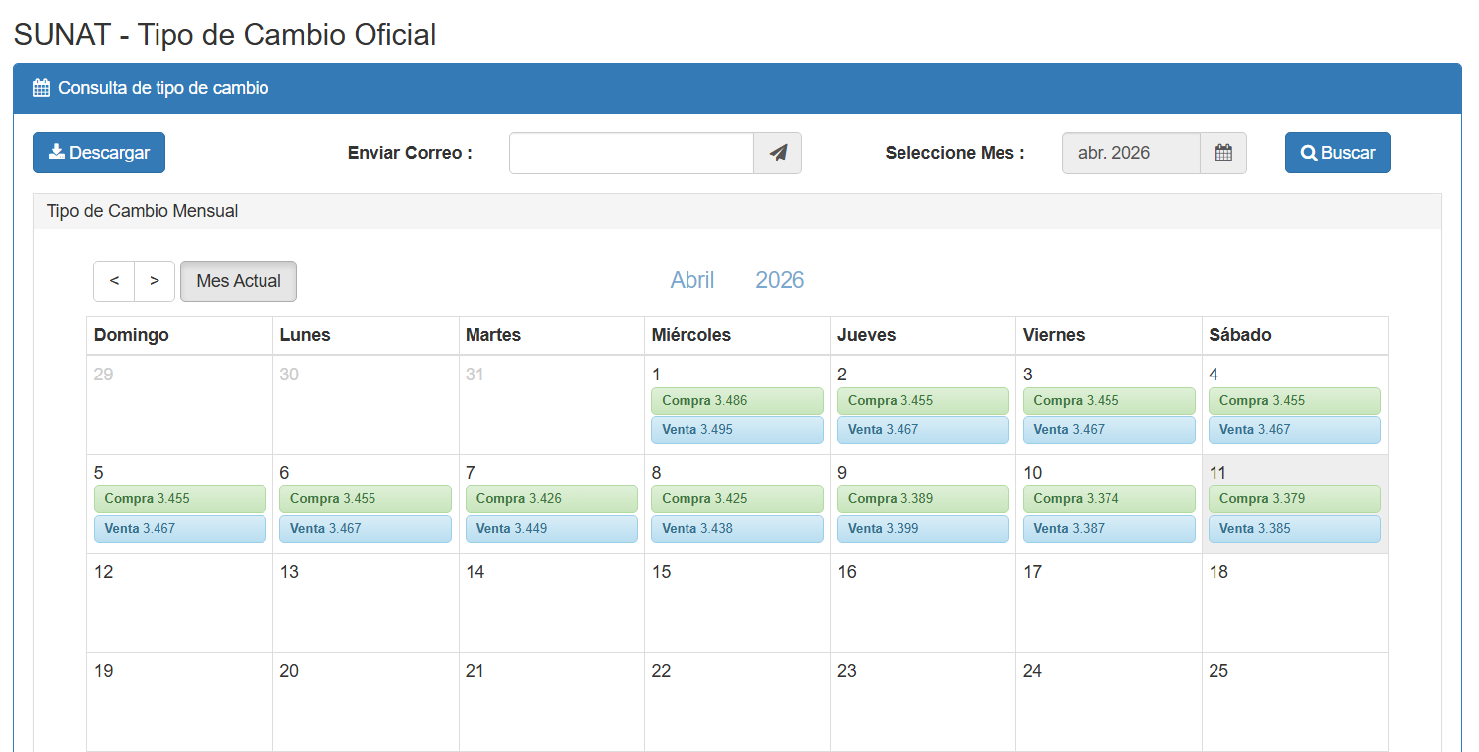The width and height of the screenshot is (1479, 752).
Task: Open the abr. 2026 month selector field
Action: point(1130,153)
